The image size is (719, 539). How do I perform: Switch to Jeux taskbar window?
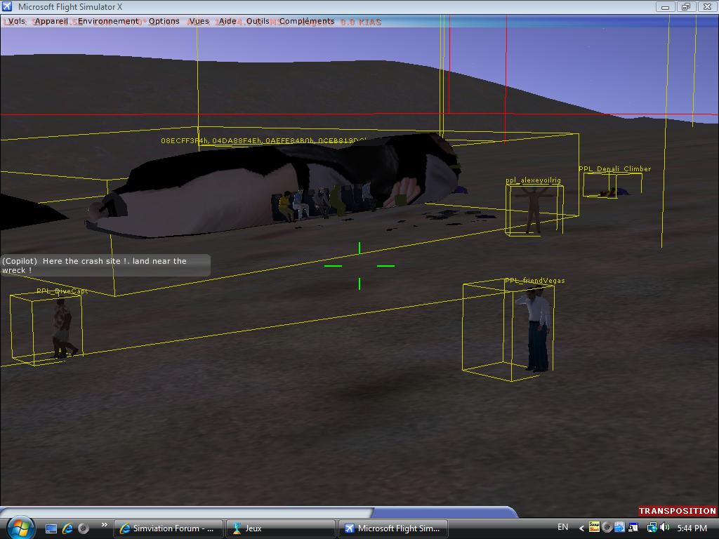(x=280, y=528)
